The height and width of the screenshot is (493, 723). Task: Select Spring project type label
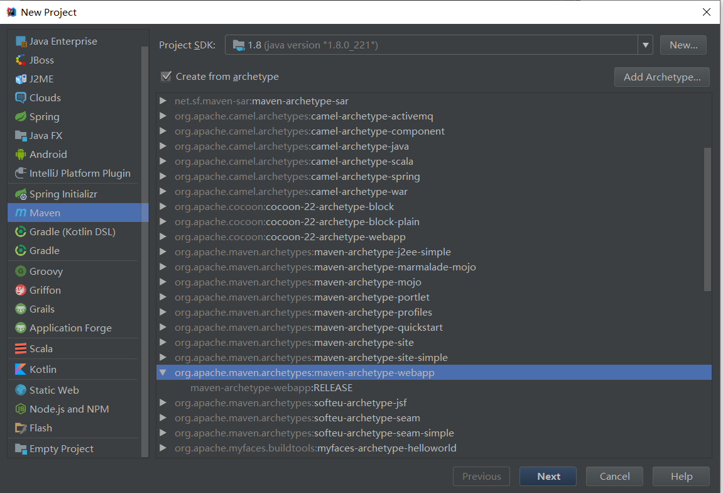pos(44,117)
